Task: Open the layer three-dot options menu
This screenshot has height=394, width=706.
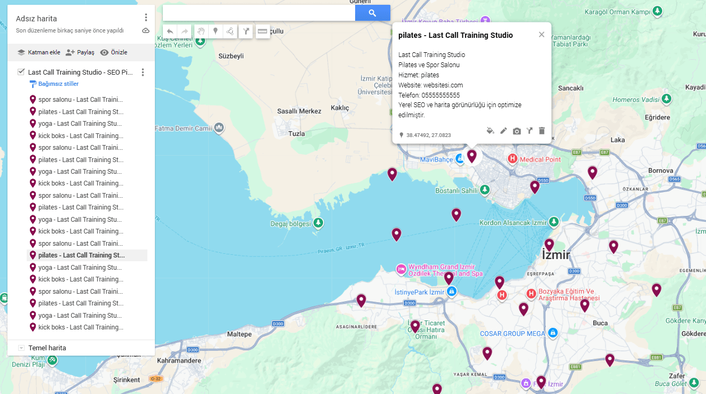Action: [143, 73]
